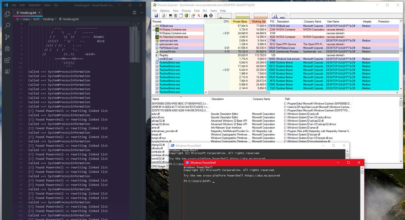The height and width of the screenshot is (220, 405).
Task: Collapse NVDisplay.Container.exe parent tree node
Action: [154, 30]
